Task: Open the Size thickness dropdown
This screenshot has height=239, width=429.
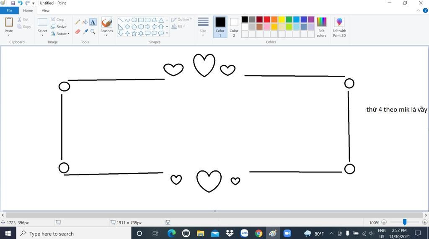Action: [x=203, y=27]
